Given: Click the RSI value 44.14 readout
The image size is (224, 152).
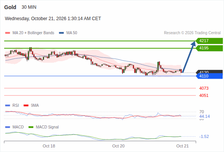Looking at the screenshot, I should (x=205, y=116).
